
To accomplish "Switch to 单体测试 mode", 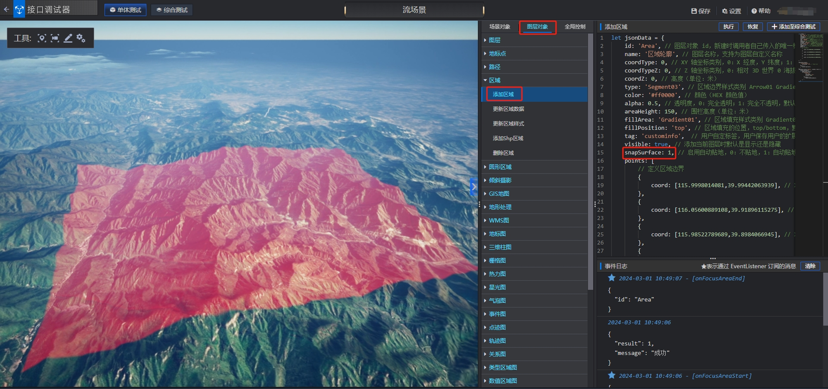I will [x=125, y=10].
